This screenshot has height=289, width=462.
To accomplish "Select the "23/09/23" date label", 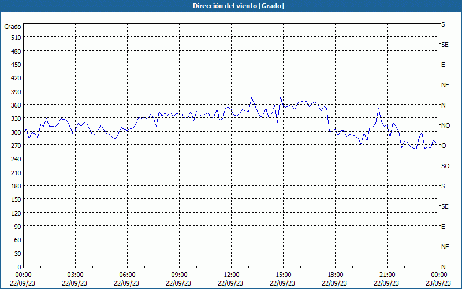I will (x=439, y=283).
